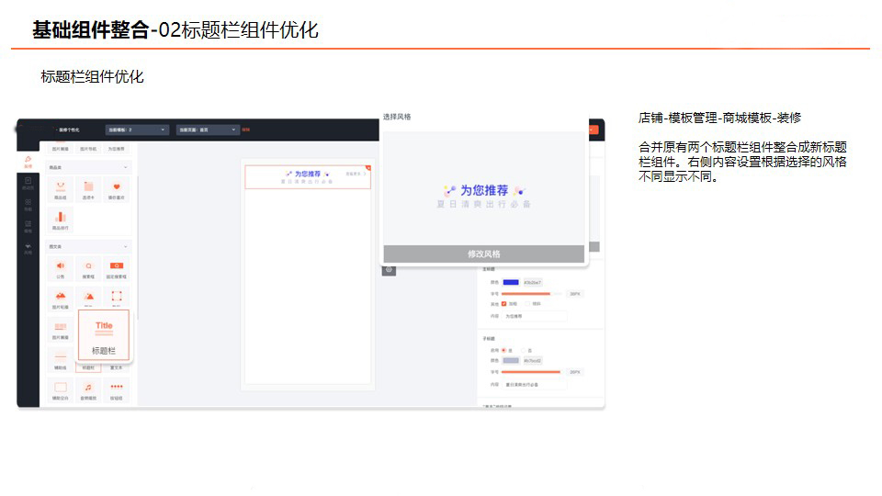Open the 当前页面 首页 dropdown
The width and height of the screenshot is (882, 496).
pos(208,130)
